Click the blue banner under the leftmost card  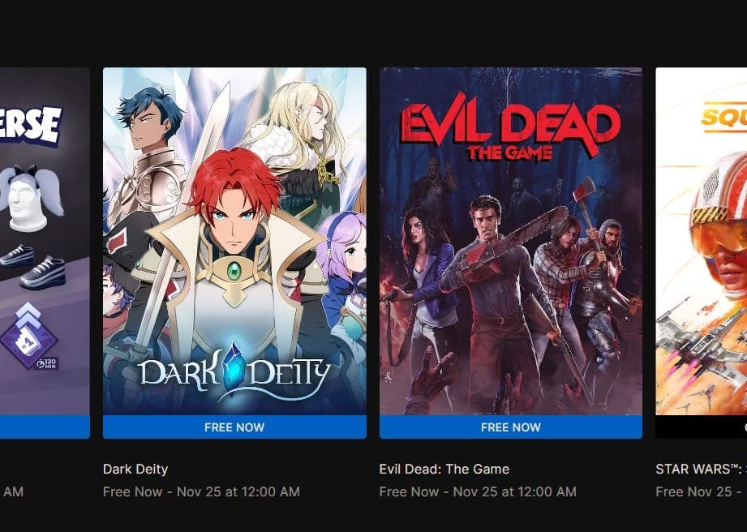point(45,427)
